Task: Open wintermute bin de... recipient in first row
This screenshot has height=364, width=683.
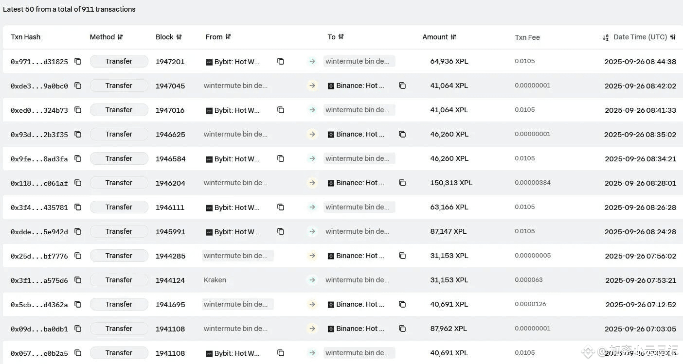Action: (358, 61)
